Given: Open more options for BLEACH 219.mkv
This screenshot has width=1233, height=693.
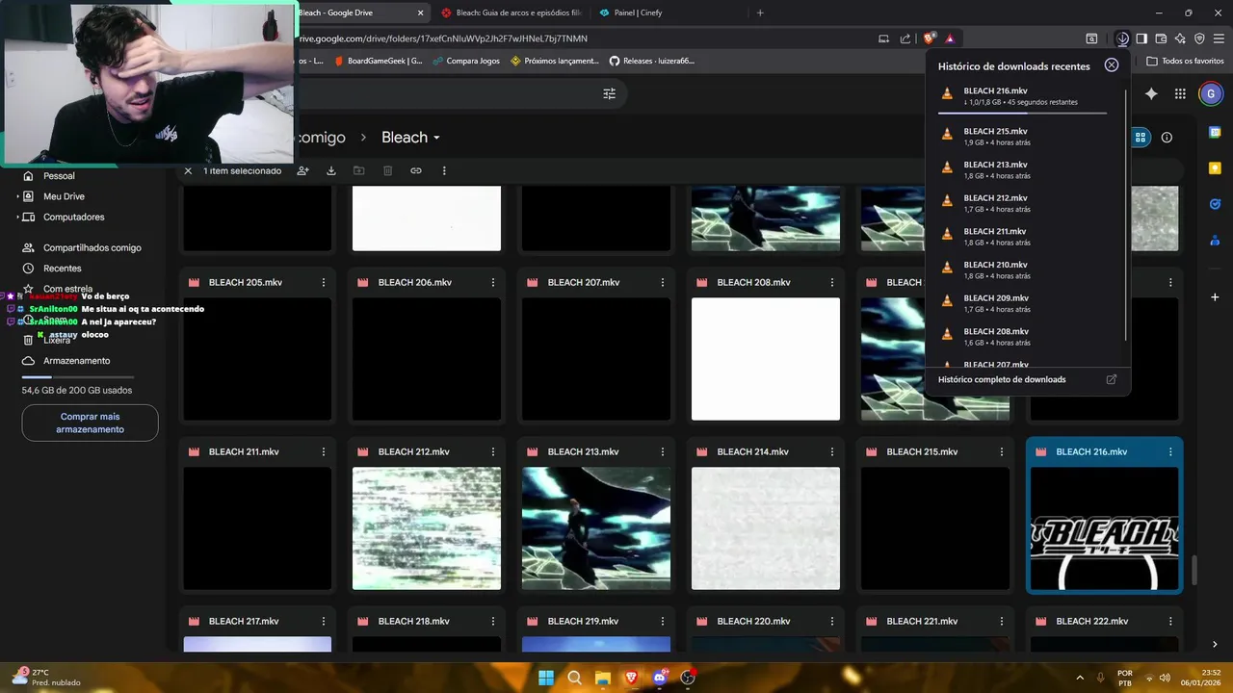Looking at the screenshot, I should (x=663, y=621).
